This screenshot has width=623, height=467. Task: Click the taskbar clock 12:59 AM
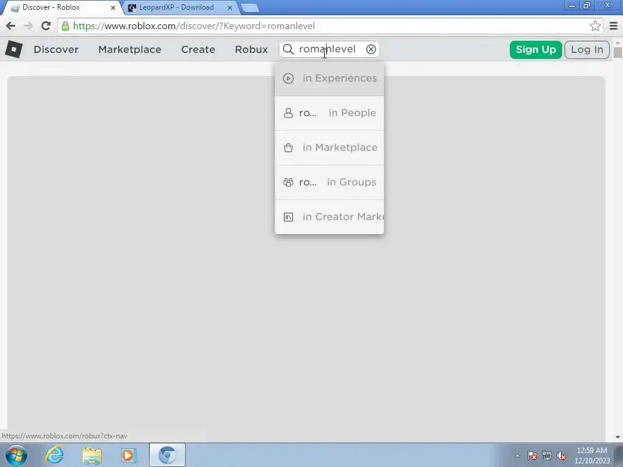(591, 451)
